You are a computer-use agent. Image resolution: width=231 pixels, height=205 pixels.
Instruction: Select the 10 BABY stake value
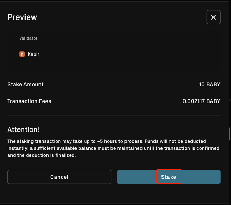[209, 84]
